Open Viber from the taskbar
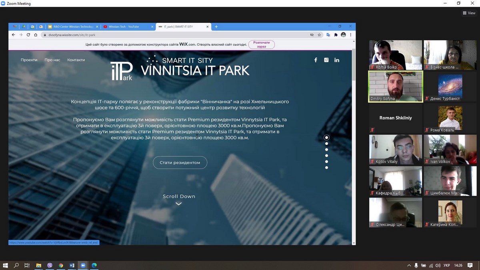Viewport: 480px width, 270px height. point(50,265)
